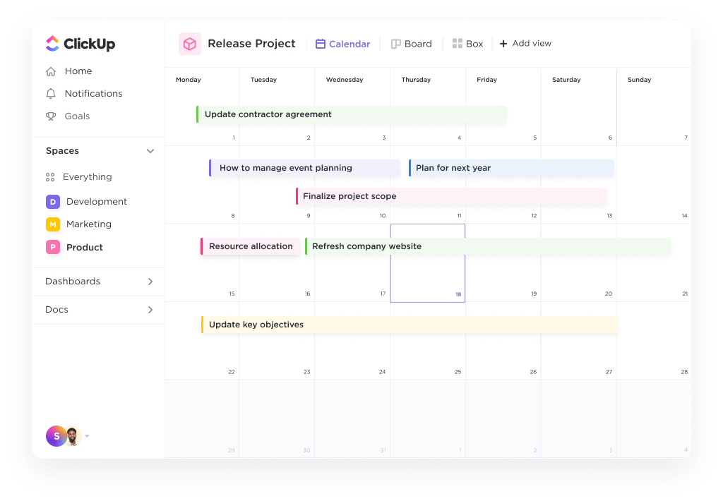Click the Add view button
This screenshot has height=501, width=723.
tap(525, 43)
